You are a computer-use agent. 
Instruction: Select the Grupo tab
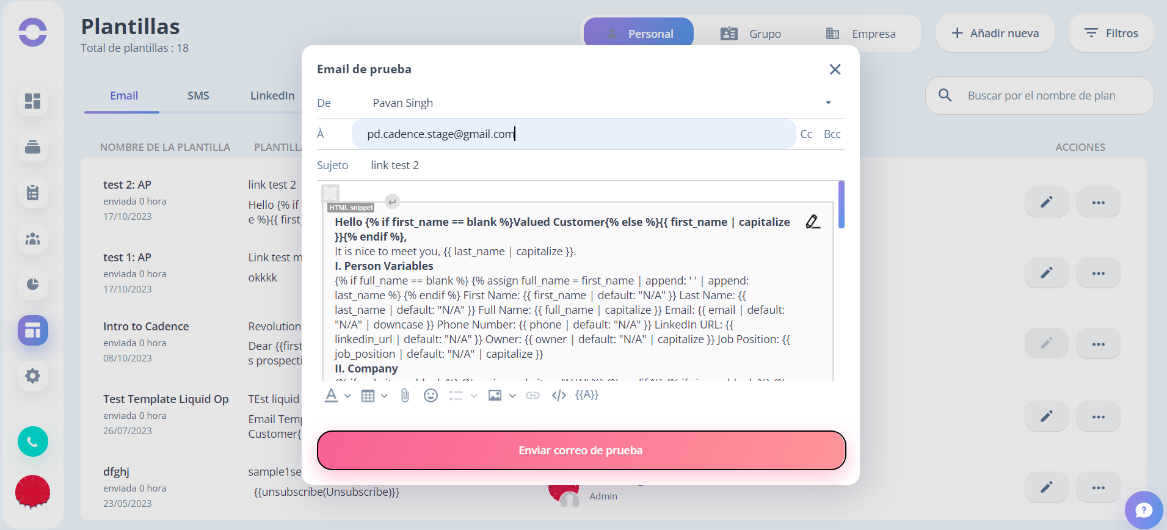[751, 34]
